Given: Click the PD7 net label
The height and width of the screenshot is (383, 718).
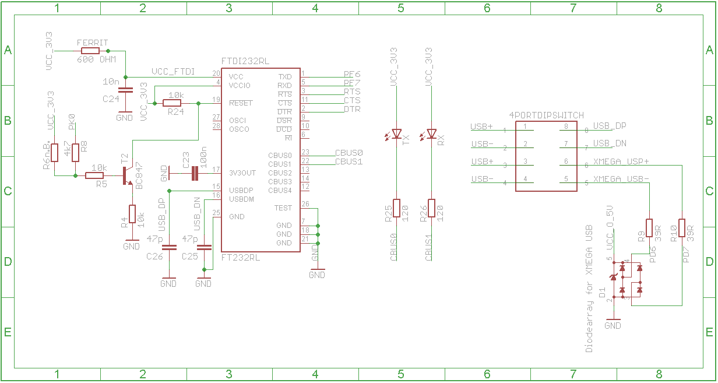Looking at the screenshot, I should click(685, 254).
